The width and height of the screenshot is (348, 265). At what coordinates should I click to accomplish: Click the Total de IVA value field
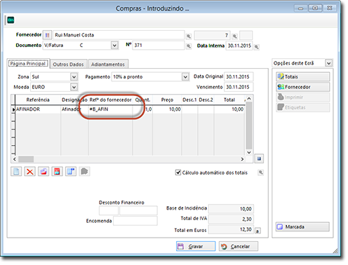point(231,219)
